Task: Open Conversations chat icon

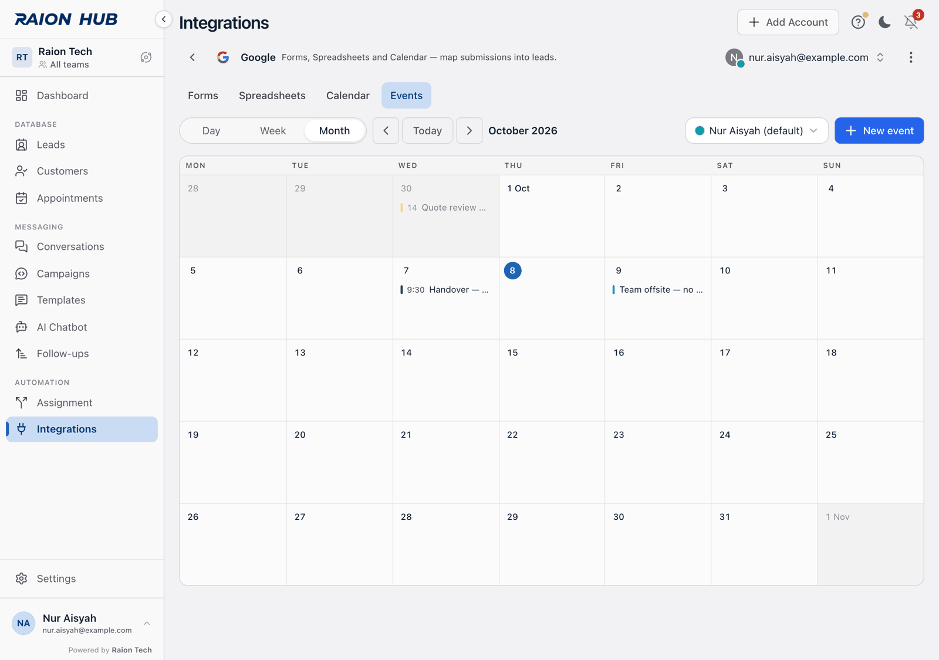Action: pyautogui.click(x=22, y=246)
